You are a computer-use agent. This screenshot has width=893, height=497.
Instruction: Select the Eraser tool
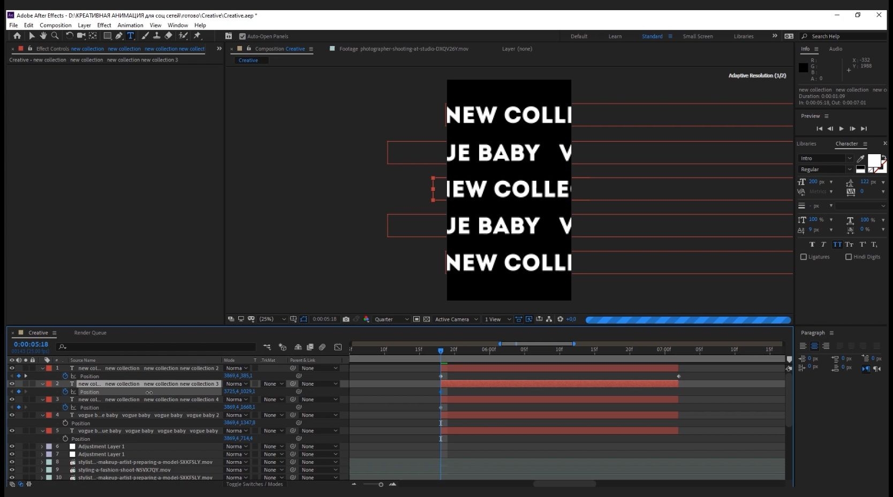pyautogui.click(x=168, y=36)
